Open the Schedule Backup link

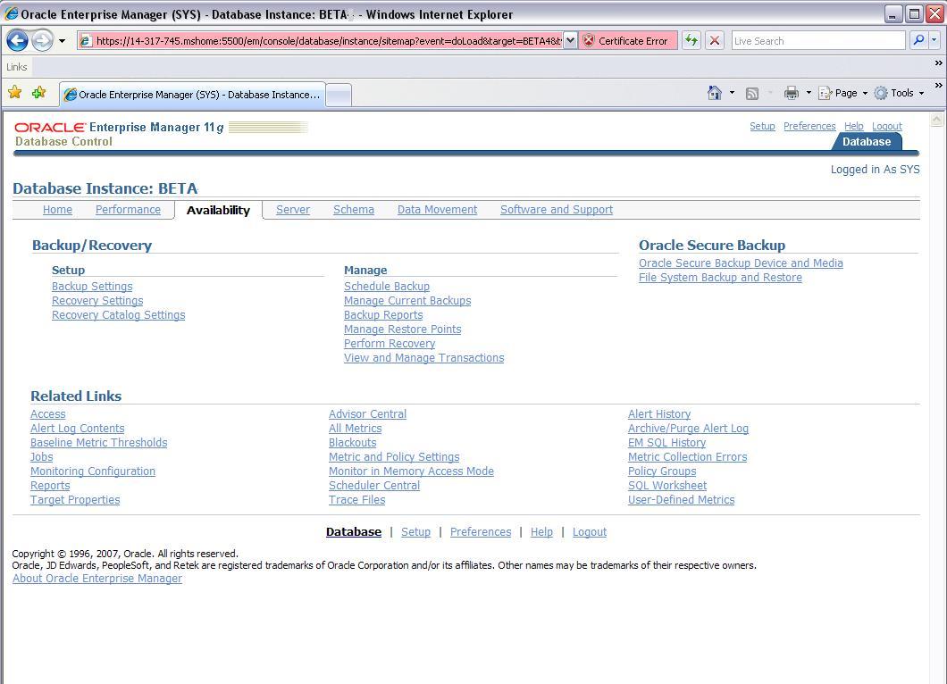(386, 287)
